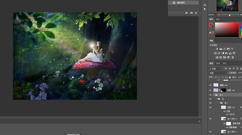This screenshot has width=242, height=135.
Task: Toggle visibility of group 组 7
Action: 210,103
